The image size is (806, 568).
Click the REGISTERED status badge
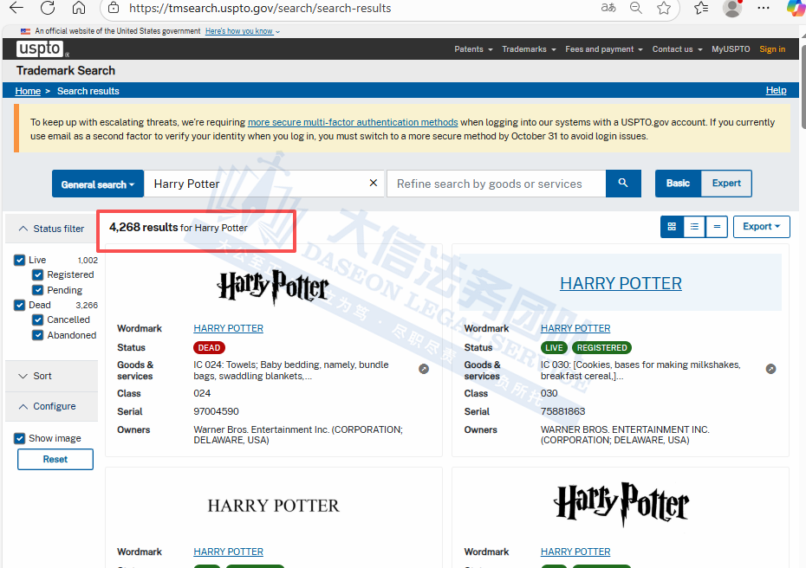coord(601,348)
